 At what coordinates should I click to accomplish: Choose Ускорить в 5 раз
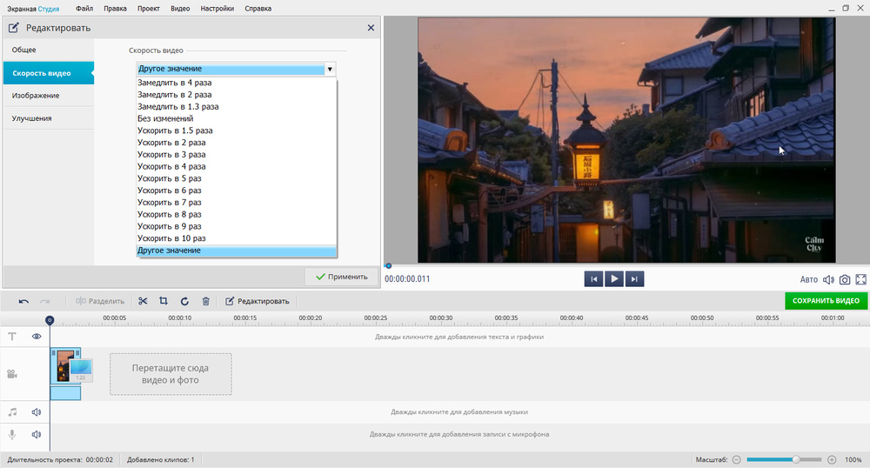coord(237,178)
